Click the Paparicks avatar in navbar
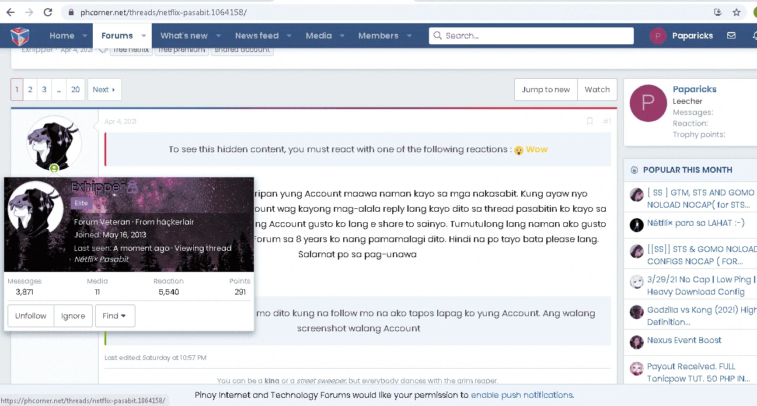The width and height of the screenshot is (757, 406). pos(658,36)
